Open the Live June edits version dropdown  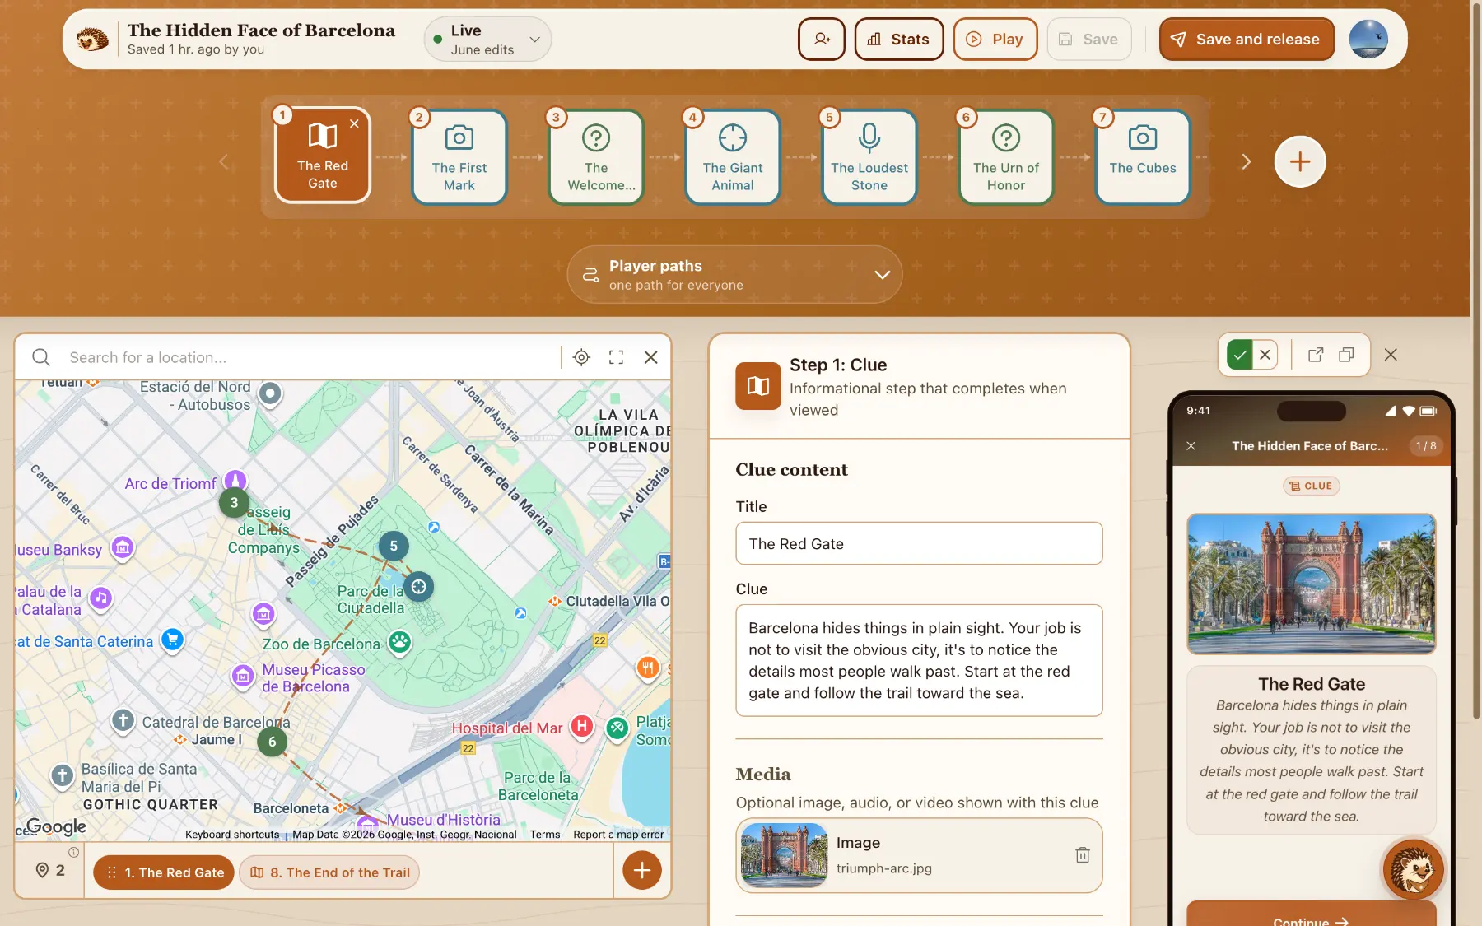[487, 39]
